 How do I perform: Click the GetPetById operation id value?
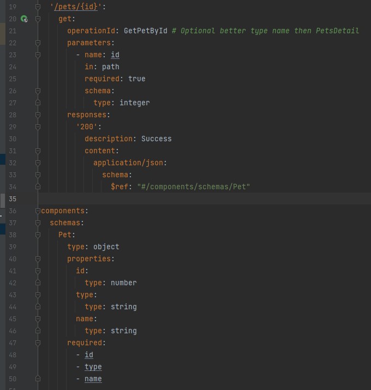[x=146, y=31]
